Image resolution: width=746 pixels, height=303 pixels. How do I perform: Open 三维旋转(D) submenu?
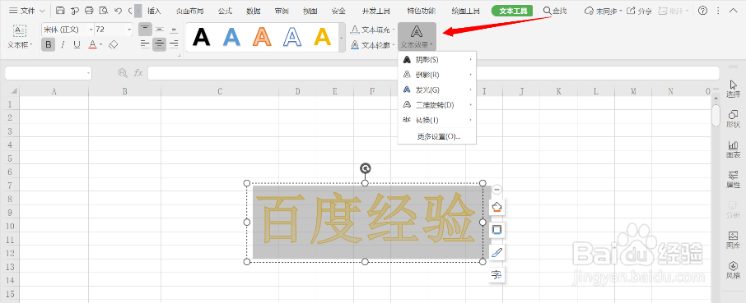pyautogui.click(x=437, y=105)
